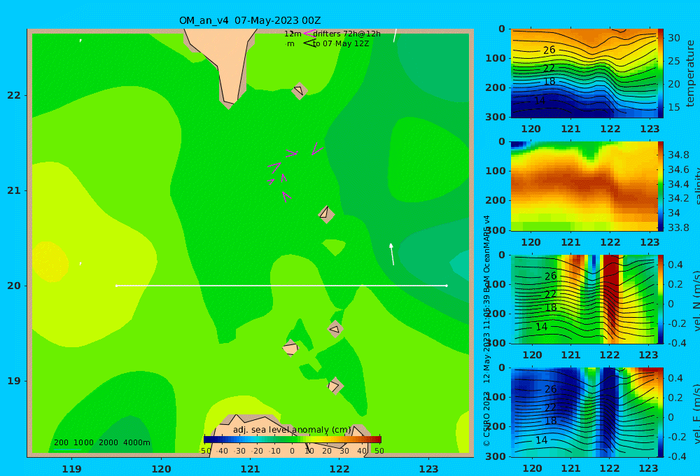The height and width of the screenshot is (476, 700).
Task: Click the salinity colorbar
Action: pos(661,186)
